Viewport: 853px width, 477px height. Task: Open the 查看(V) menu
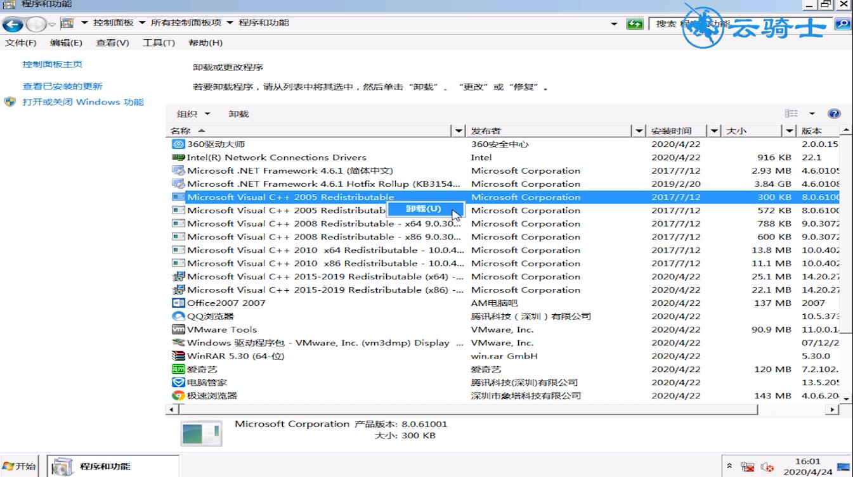(x=112, y=43)
